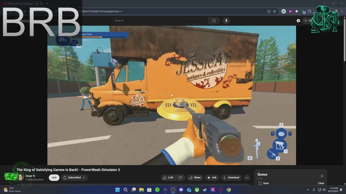Open the green extension with 50 badge
Viewport: 346px width, 194px height.
click(303, 12)
